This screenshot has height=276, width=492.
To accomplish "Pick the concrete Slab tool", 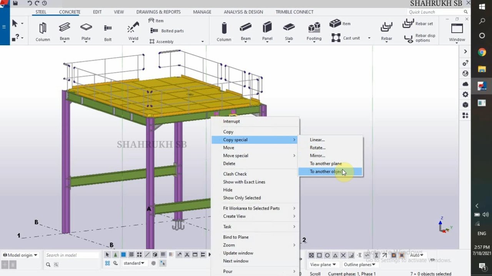I will [289, 31].
